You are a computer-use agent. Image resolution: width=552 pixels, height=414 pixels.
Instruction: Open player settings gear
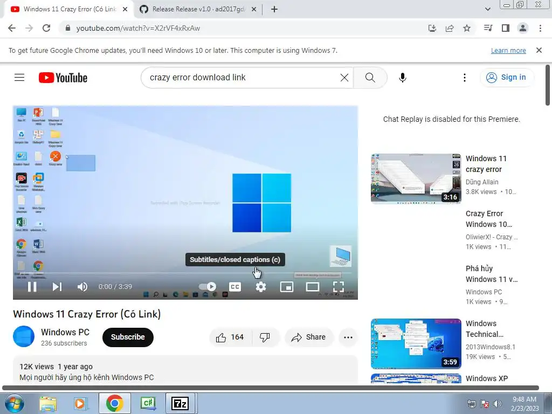261,287
